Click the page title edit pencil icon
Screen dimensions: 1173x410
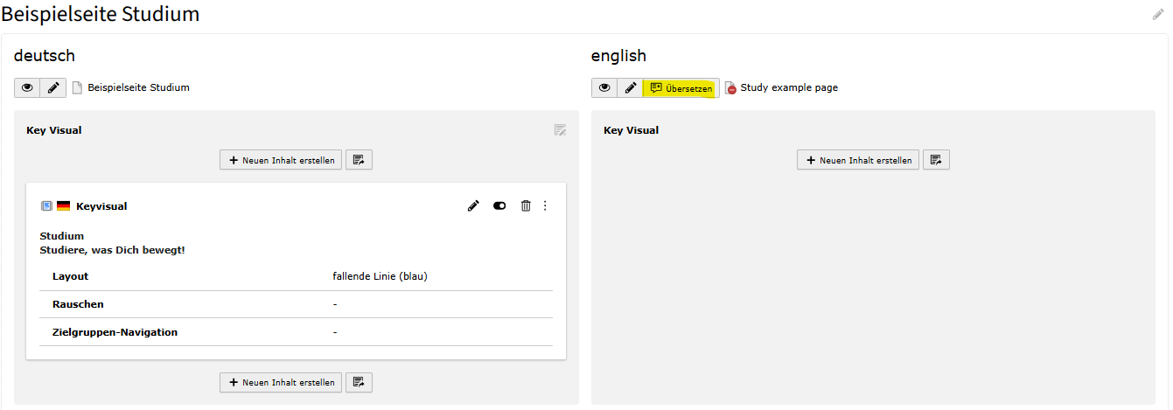(1158, 15)
